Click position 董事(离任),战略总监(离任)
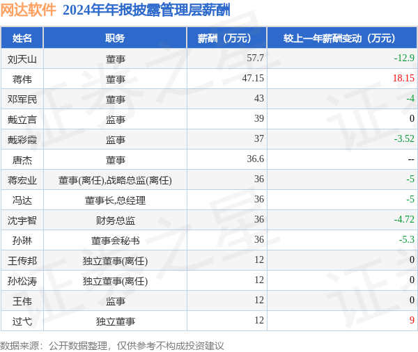This screenshot has width=418, height=352. point(115,180)
